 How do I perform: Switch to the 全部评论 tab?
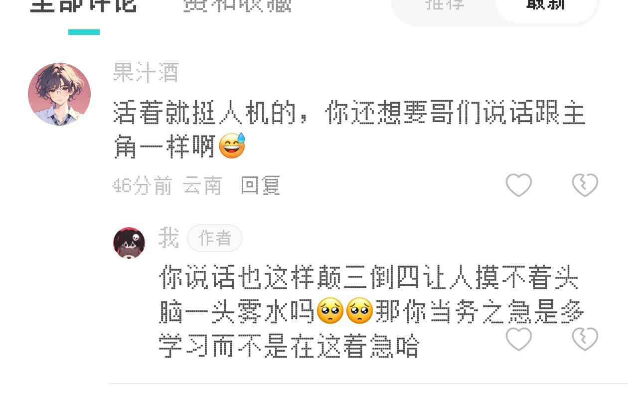(x=83, y=6)
